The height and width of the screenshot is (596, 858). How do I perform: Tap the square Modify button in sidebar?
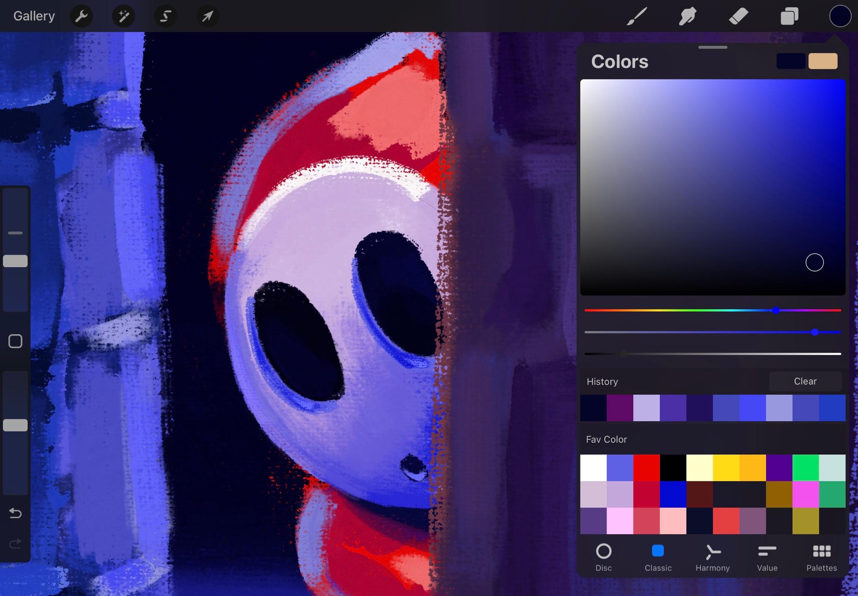pyautogui.click(x=15, y=341)
